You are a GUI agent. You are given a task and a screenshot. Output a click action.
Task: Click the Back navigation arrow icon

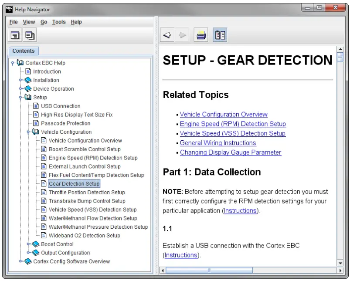[x=167, y=34]
